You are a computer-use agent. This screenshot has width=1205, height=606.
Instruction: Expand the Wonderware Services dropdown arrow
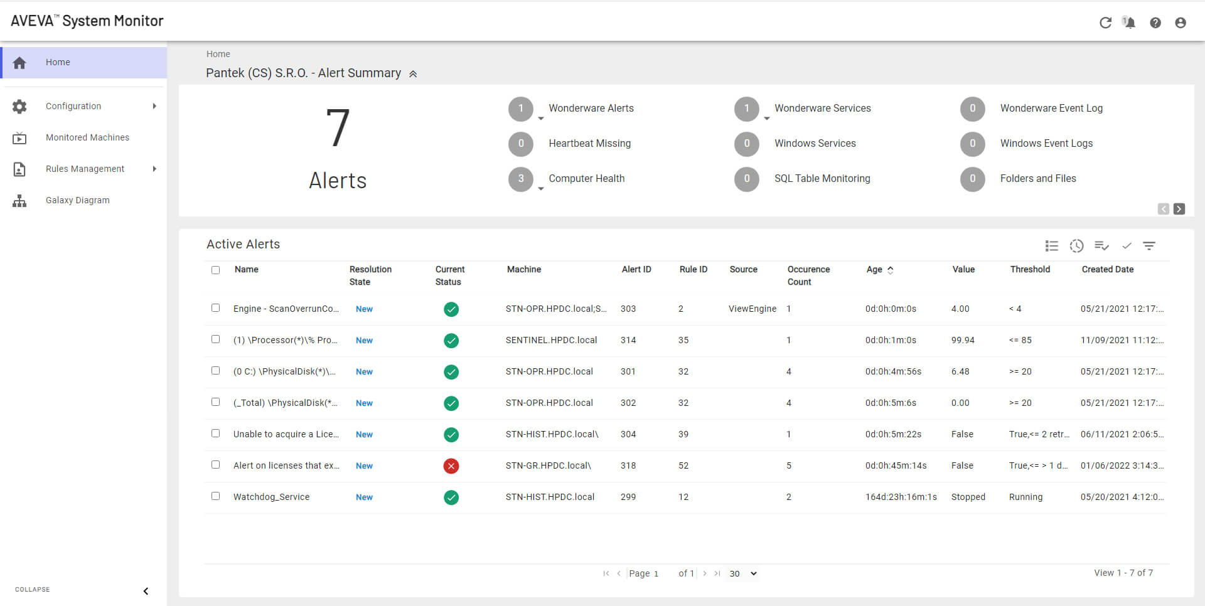766,118
